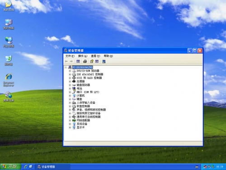Click the computer icon beside root PC name
The height and width of the screenshot is (170, 226).
point(70,67)
